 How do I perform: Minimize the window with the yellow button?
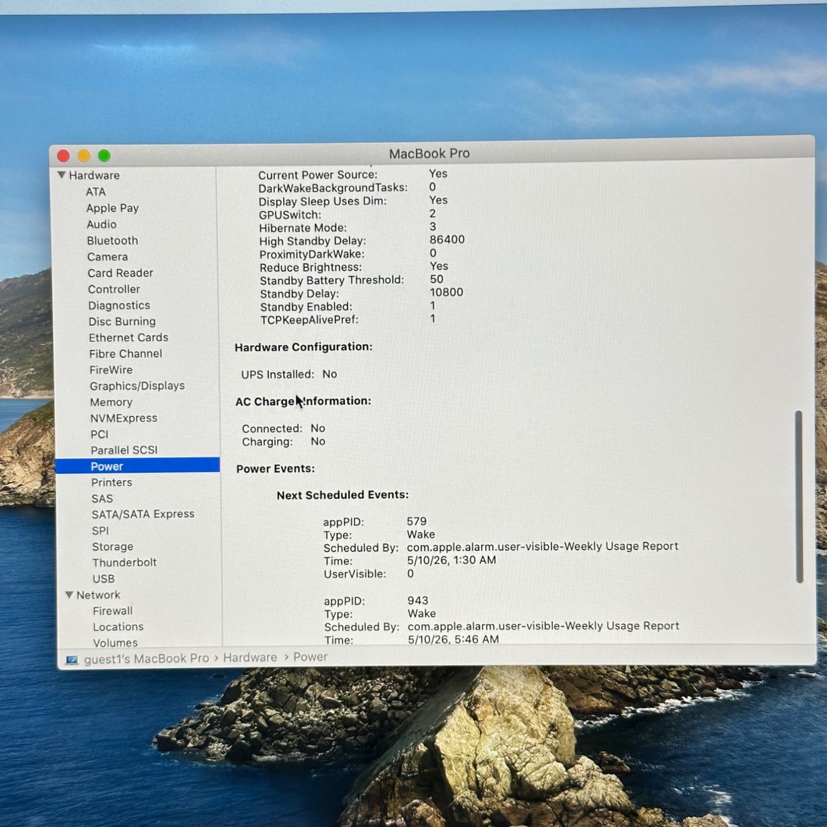pos(84,156)
